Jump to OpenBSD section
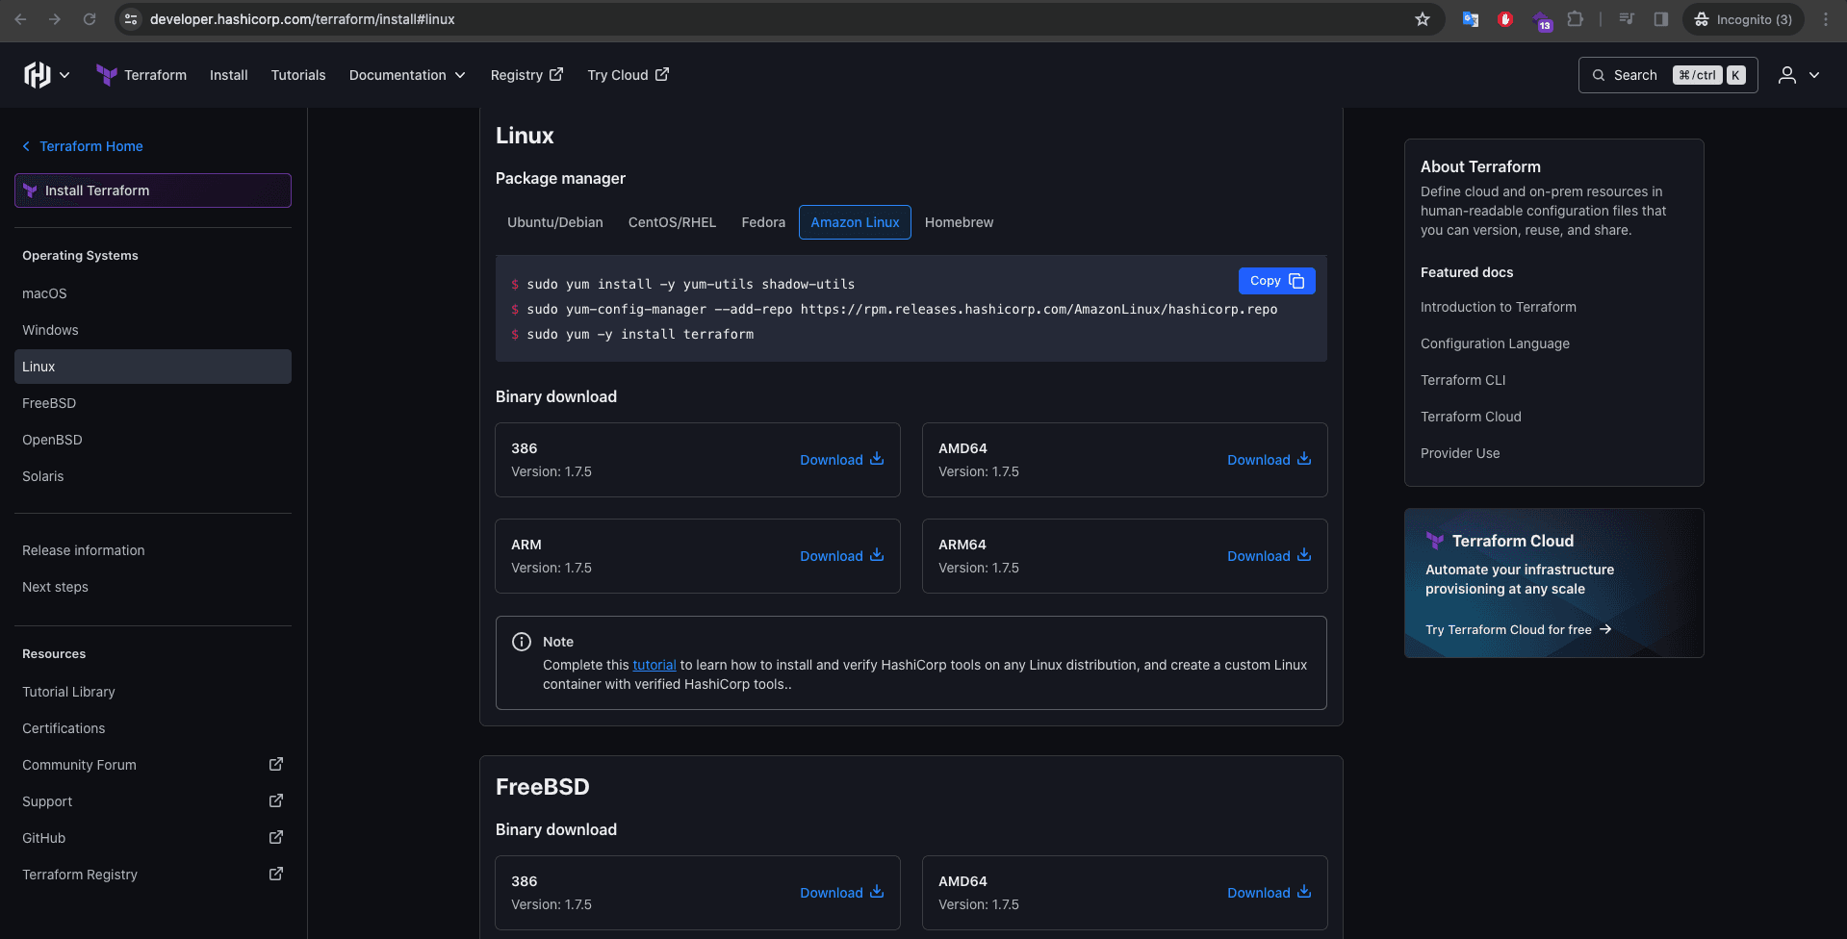Screen dimensions: 1847x939 [52, 440]
